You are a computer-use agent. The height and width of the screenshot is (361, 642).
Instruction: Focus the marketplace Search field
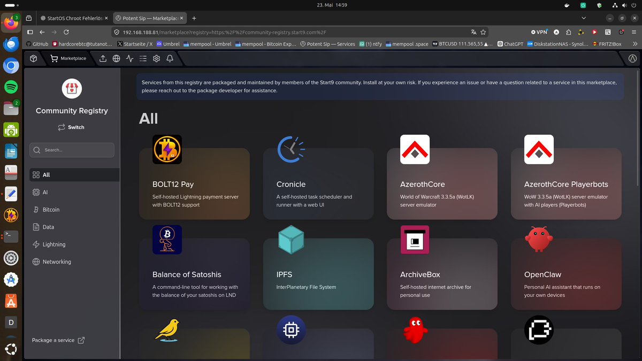tap(72, 150)
